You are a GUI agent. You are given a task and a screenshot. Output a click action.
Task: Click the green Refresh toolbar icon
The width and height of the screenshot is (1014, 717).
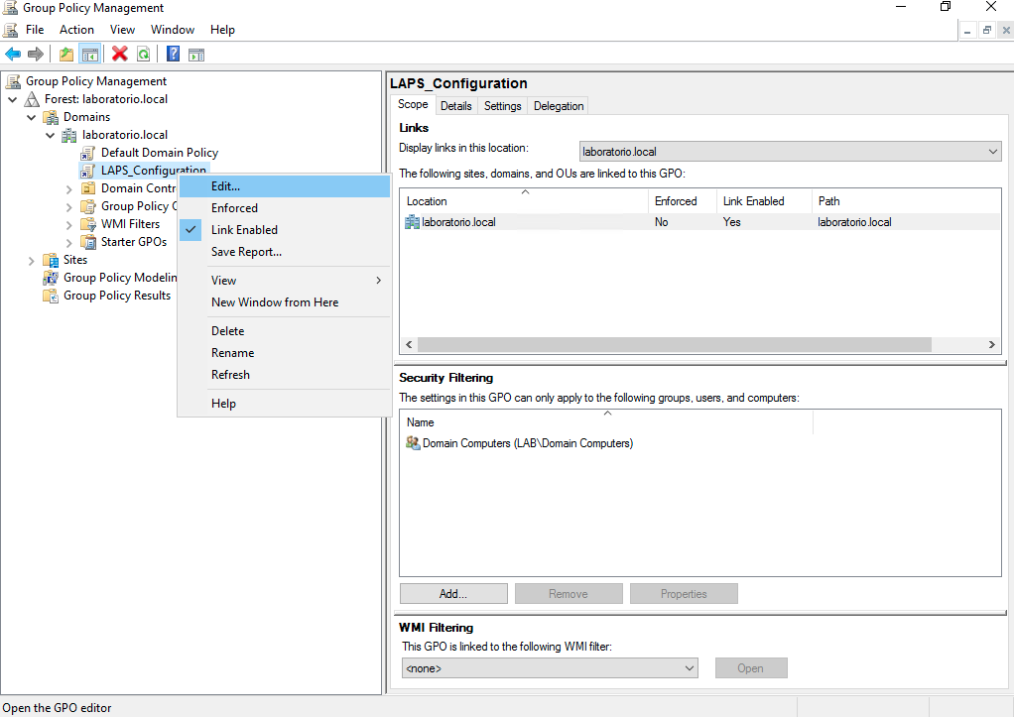click(x=143, y=55)
